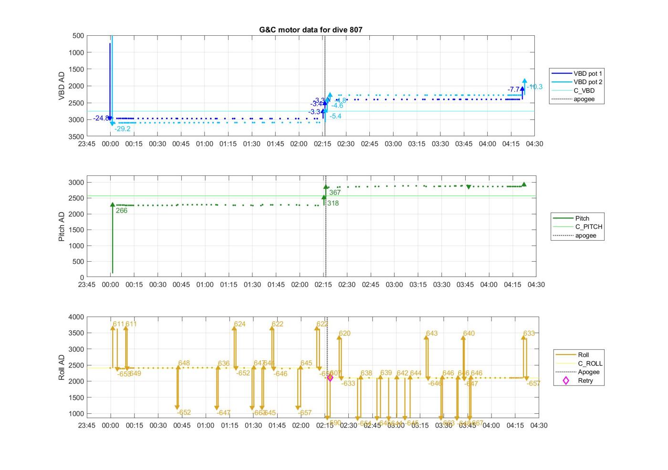
Task: Click the '638' roll data label
Action: [x=366, y=373]
